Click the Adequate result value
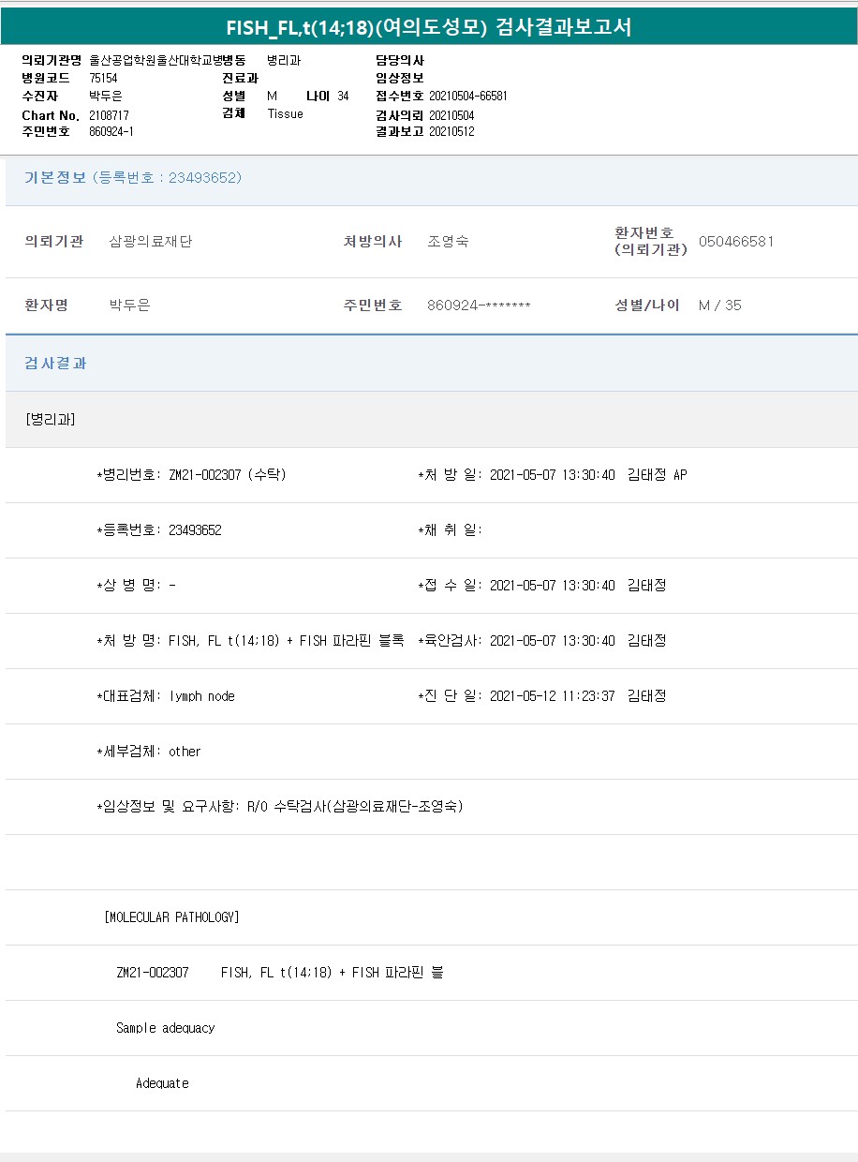The width and height of the screenshot is (858, 1162). click(x=162, y=1083)
